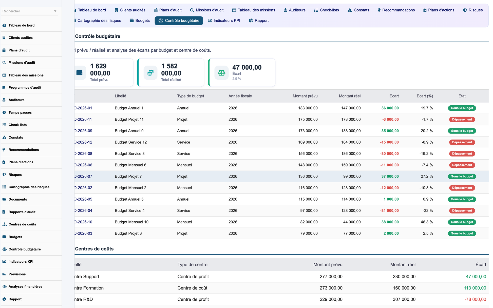Switch to the Clients audités top tab
The image size is (493, 308).
pos(130,10)
